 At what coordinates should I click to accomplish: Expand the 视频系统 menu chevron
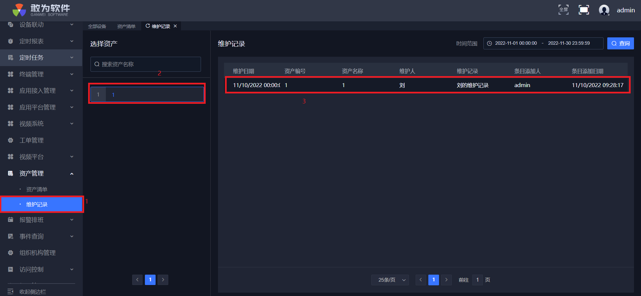[72, 123]
